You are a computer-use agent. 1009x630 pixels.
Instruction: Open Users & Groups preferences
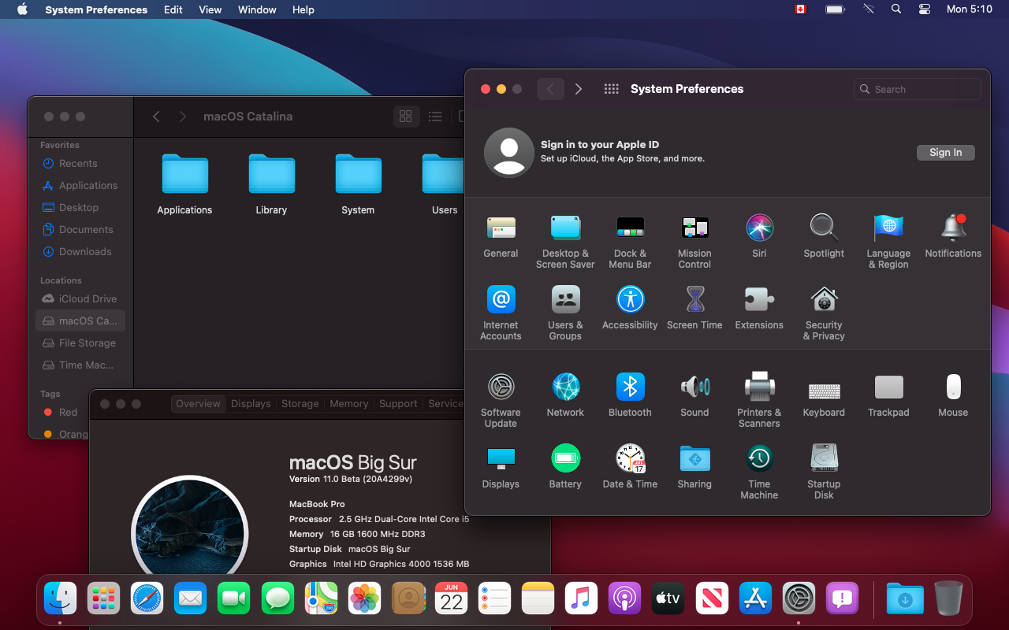[x=565, y=313]
